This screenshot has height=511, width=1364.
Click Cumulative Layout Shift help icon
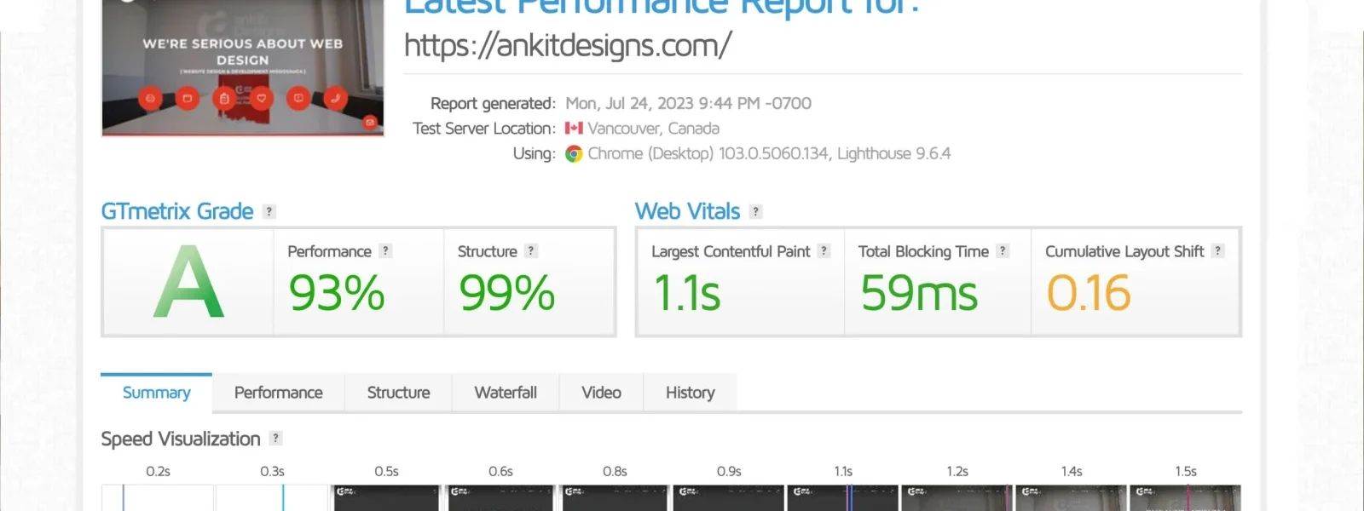pos(1217,250)
